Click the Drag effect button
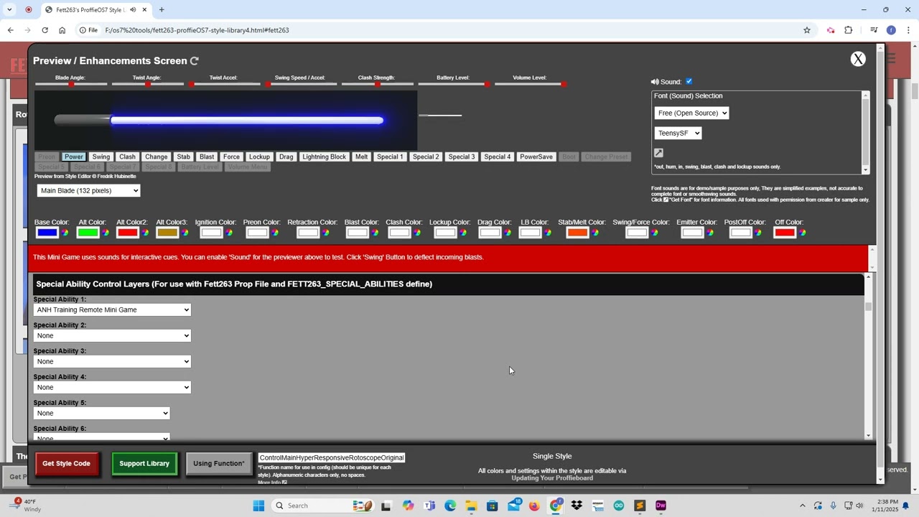 (286, 157)
